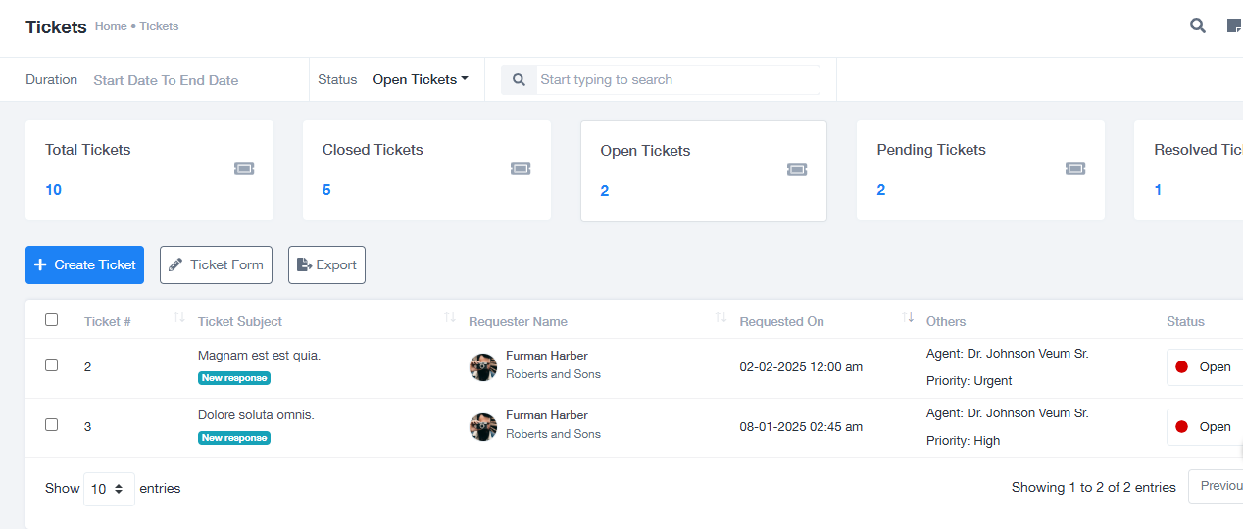Click the ticket icon on Pending Tickets card
Screen dimensions: 1243x529
point(1075,168)
